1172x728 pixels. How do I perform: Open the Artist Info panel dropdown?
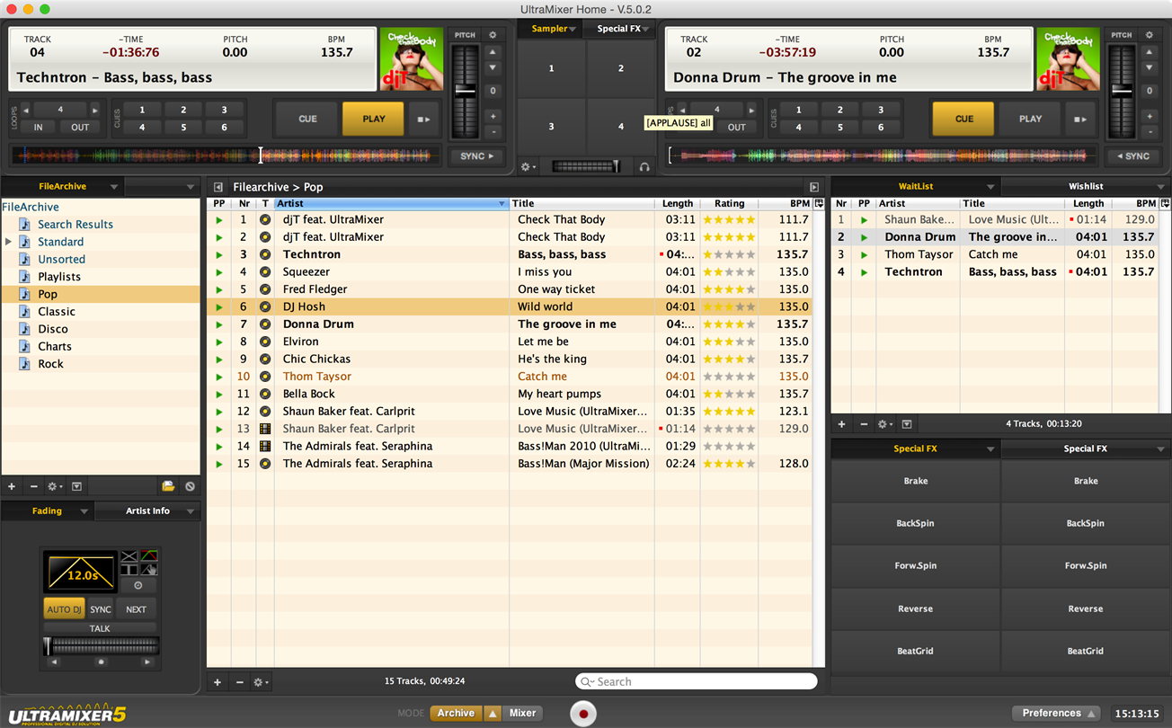click(191, 511)
